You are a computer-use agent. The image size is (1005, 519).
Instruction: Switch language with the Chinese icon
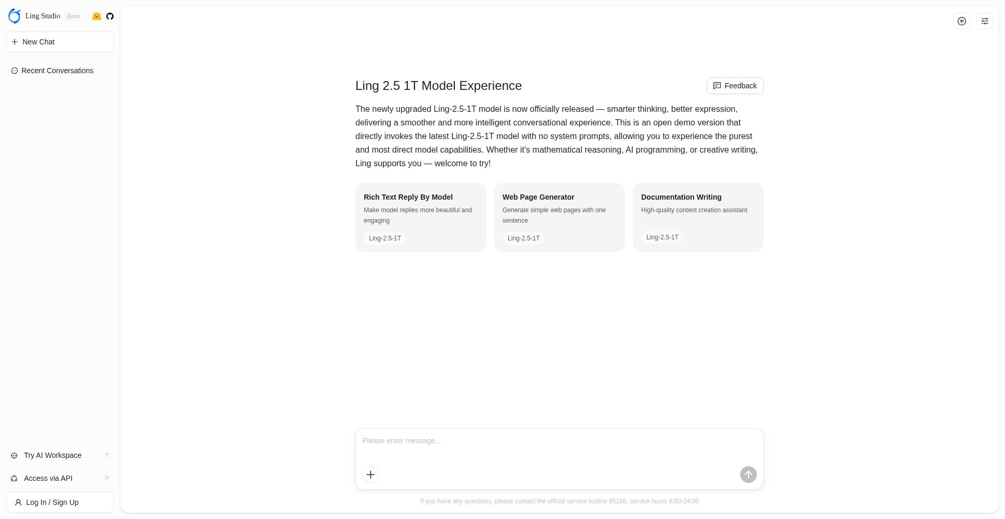962,21
